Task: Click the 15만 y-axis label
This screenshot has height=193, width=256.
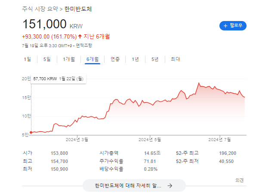Action: coord(26,98)
